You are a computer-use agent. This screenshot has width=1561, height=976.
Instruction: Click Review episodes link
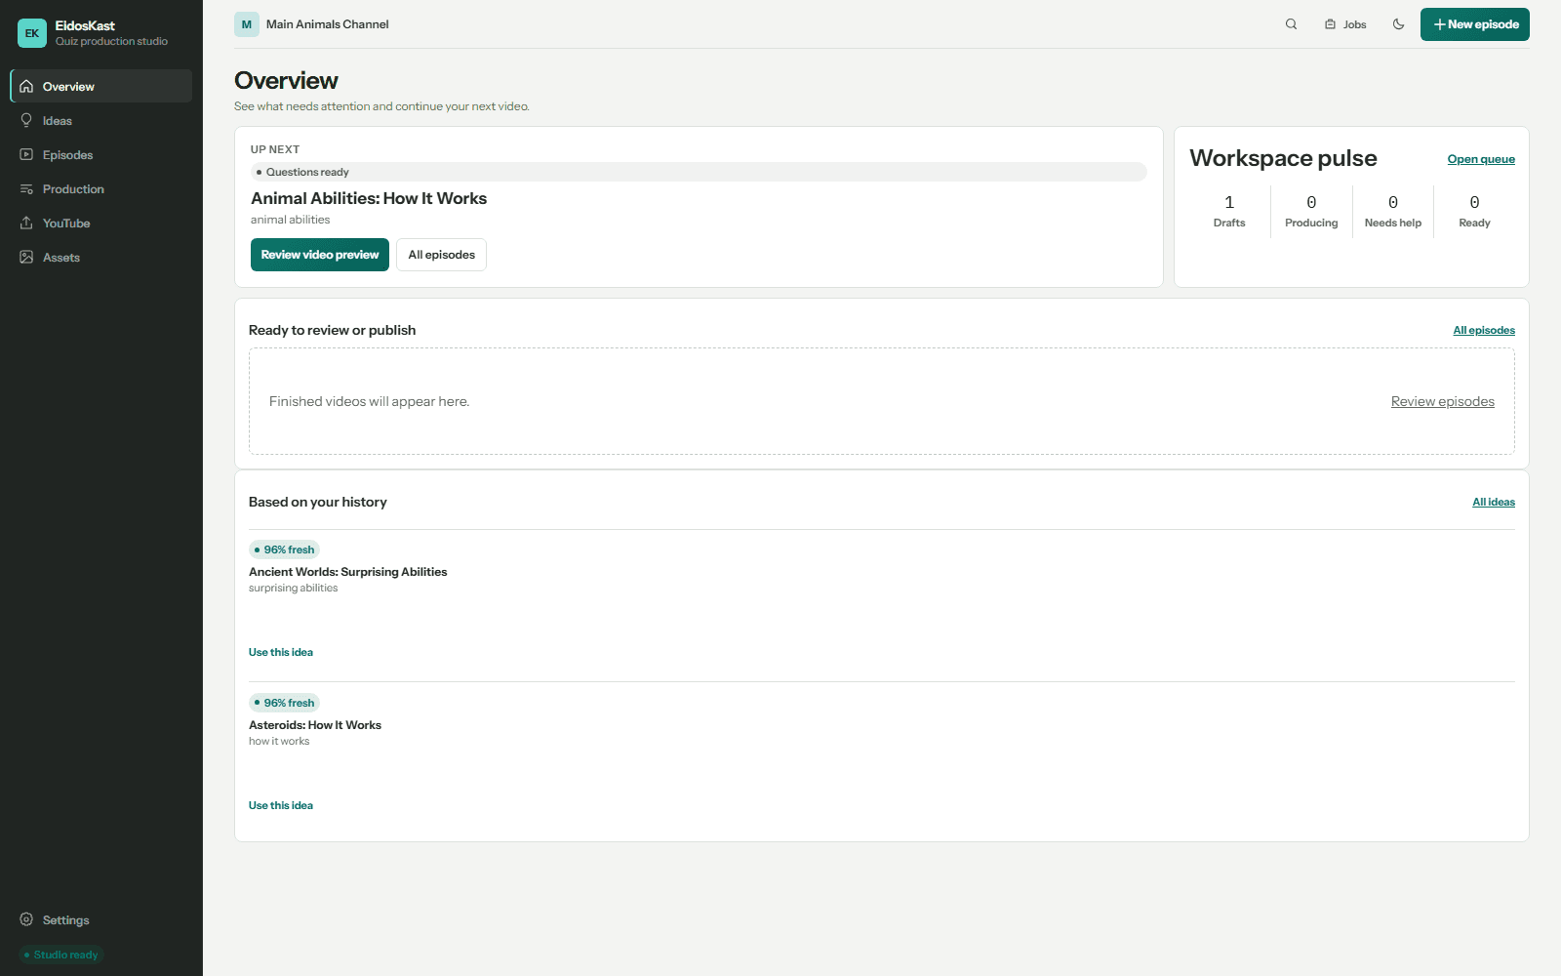(x=1442, y=401)
